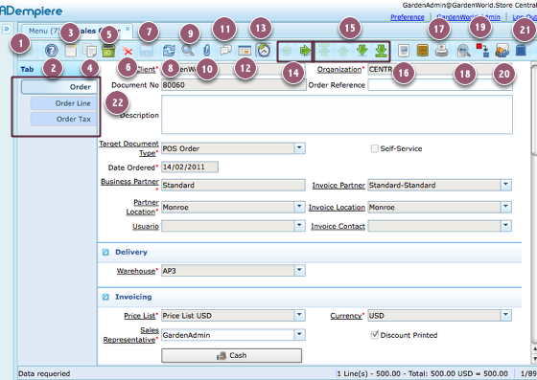Image resolution: width=537 pixels, height=380 pixels.
Task: Click the printer icon in toolbar
Action: [x=441, y=51]
